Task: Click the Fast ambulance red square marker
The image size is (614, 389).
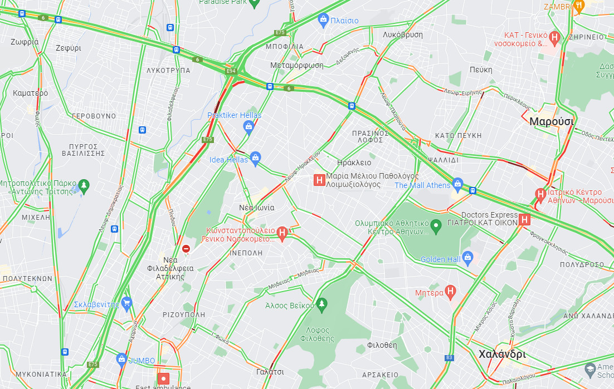Action: coord(163,378)
